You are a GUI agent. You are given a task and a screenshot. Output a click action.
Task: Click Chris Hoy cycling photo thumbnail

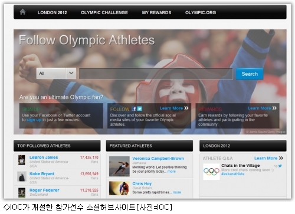tap(119, 188)
